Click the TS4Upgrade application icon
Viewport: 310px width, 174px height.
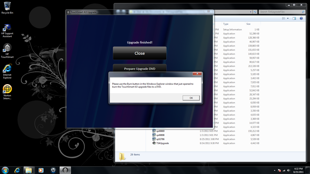pyautogui.click(x=154, y=143)
